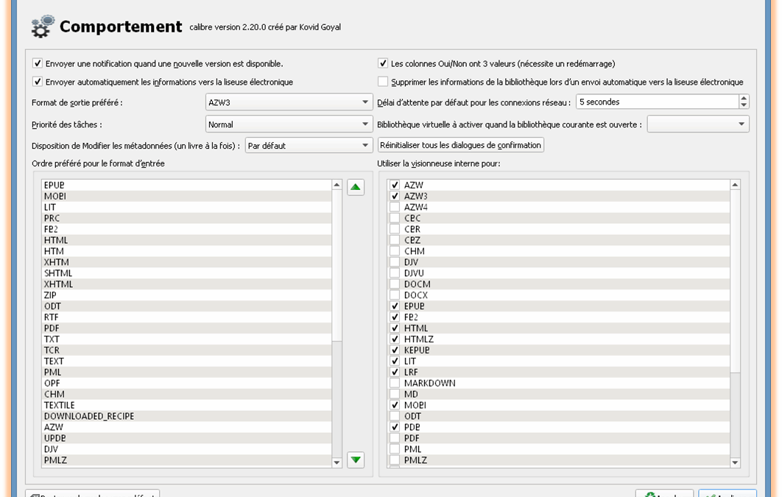This screenshot has width=782, height=497.
Task: Uncheck EPUB in internal viewer list
Action: point(395,306)
